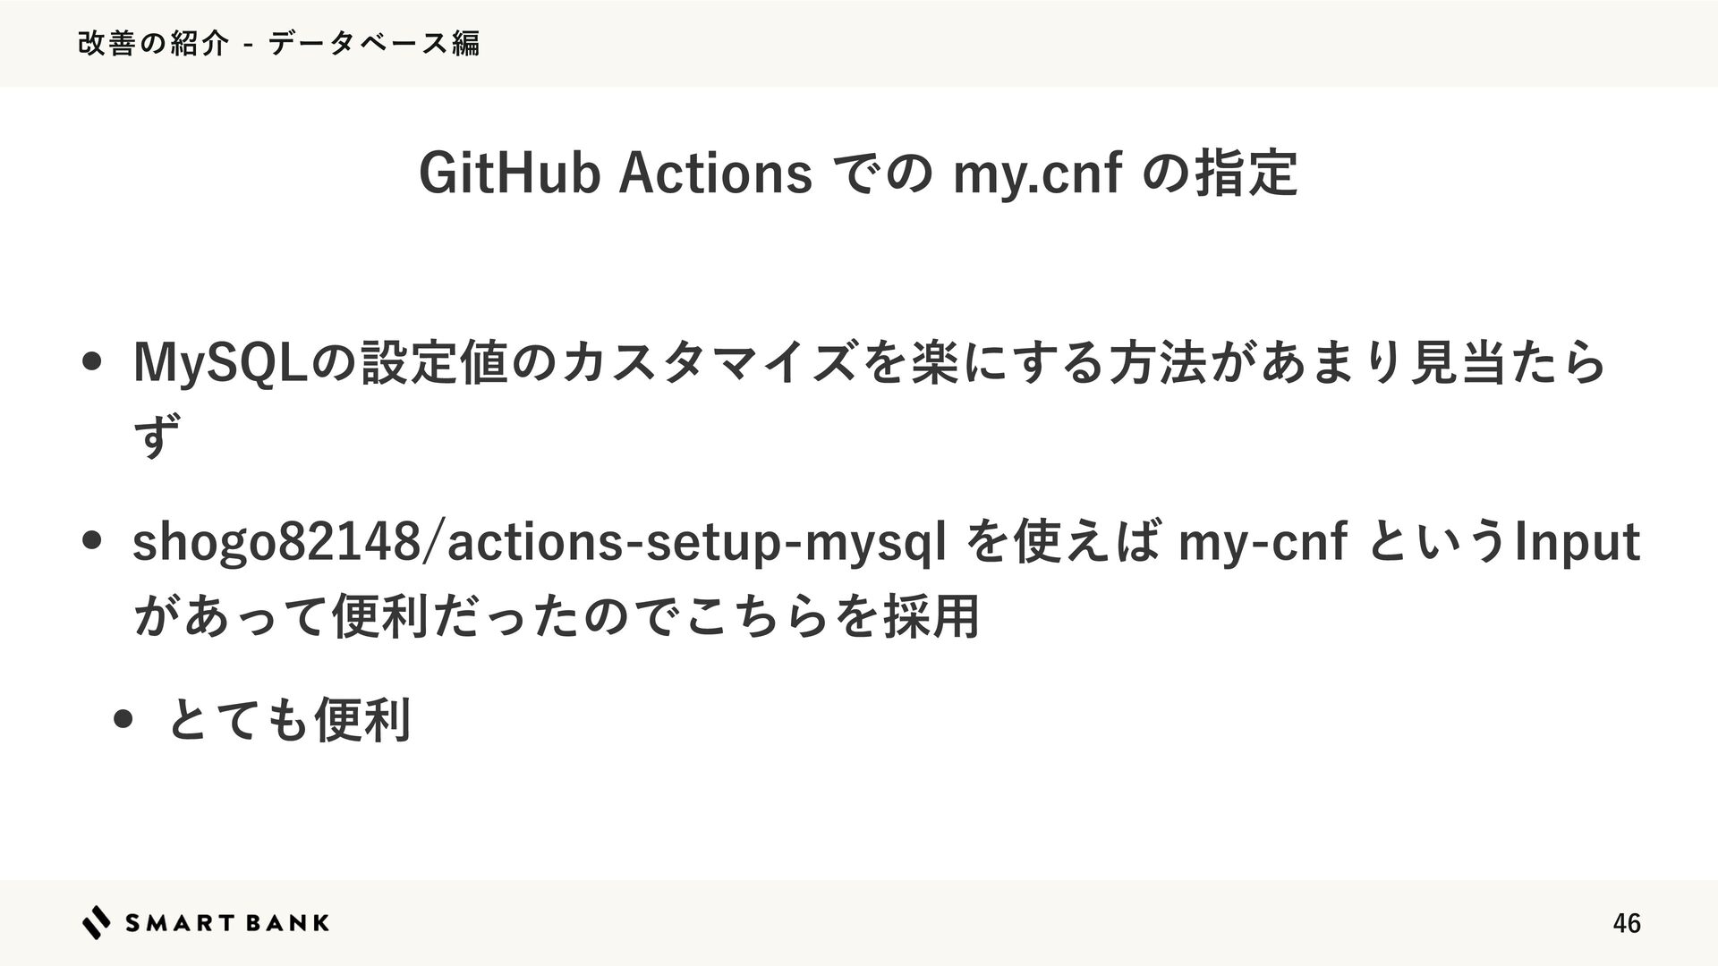Screen dimensions: 1718x966
Task: Click the line があって便利だったのでこちらを採用
Action: pos(556,615)
